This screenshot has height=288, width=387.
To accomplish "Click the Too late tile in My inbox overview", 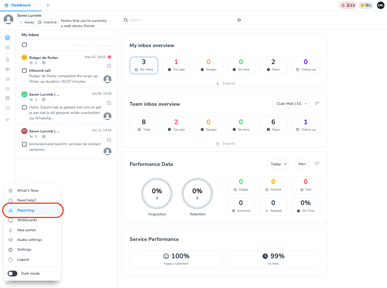I will click(x=176, y=65).
